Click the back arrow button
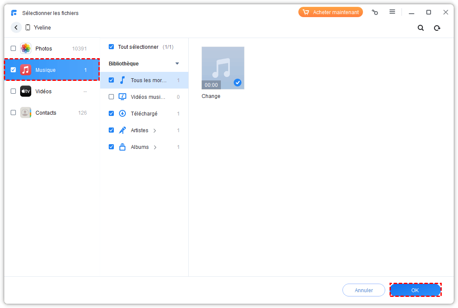The height and width of the screenshot is (308, 458). pyautogui.click(x=16, y=27)
